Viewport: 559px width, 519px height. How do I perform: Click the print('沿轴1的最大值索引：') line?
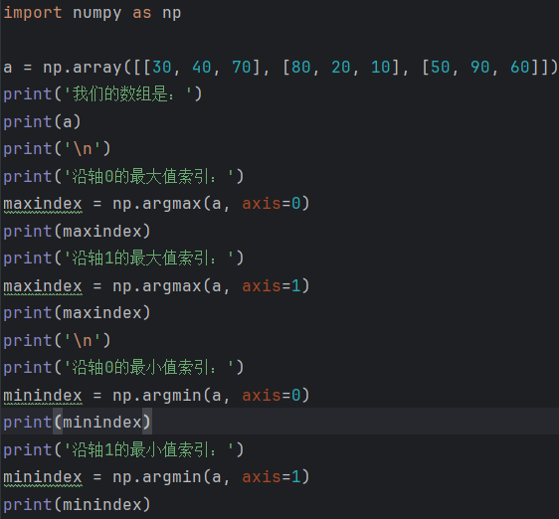click(123, 259)
